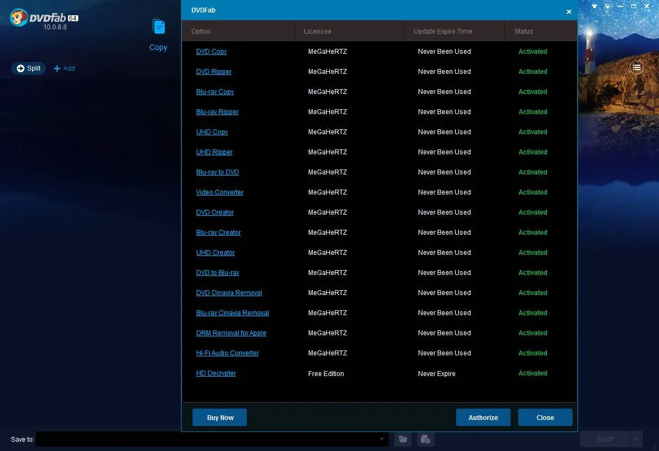Expand the Save to path dropdown
The height and width of the screenshot is (451, 659).
(x=382, y=439)
